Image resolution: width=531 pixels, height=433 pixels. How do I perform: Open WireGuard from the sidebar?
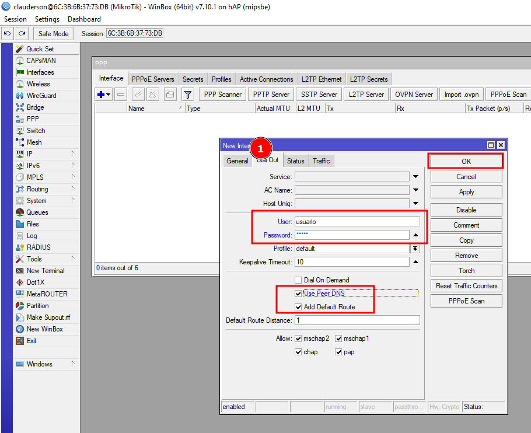41,96
